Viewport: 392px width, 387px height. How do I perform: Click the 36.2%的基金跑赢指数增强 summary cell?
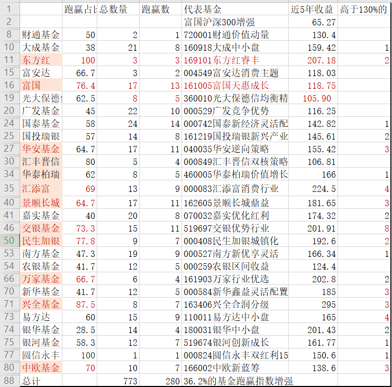[238, 381]
